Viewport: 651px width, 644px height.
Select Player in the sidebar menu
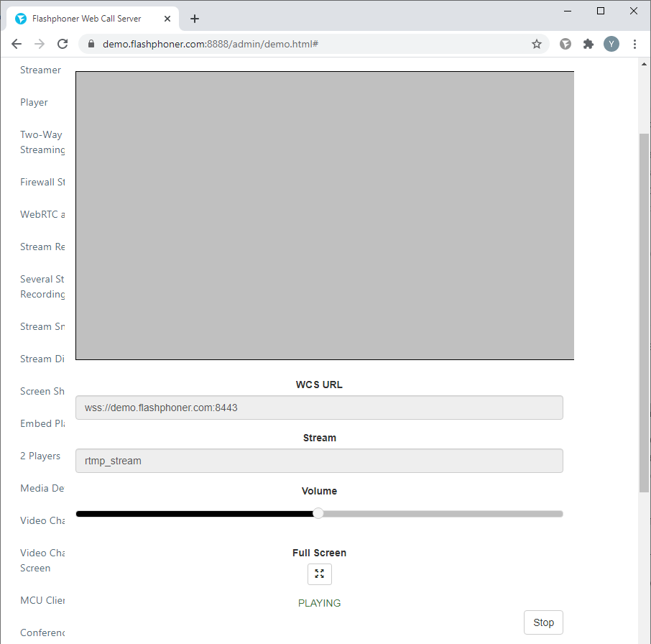(x=34, y=102)
